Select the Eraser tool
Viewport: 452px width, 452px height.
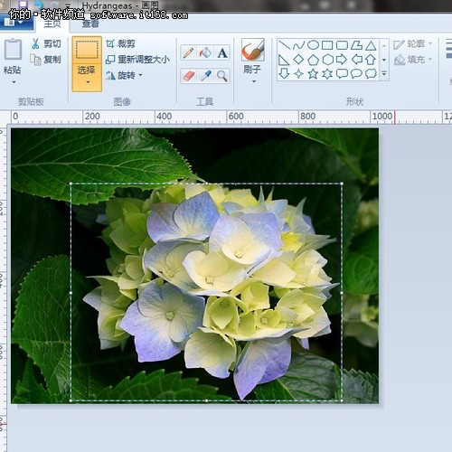[x=188, y=76]
